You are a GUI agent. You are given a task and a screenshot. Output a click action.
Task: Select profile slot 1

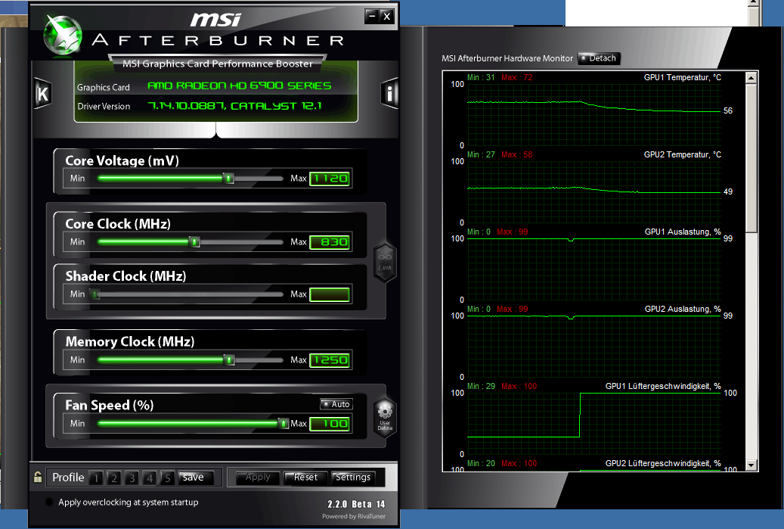click(96, 478)
